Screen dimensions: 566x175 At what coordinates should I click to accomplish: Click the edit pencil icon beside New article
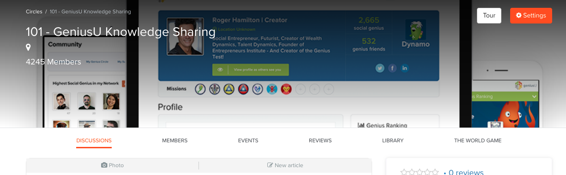point(270,165)
